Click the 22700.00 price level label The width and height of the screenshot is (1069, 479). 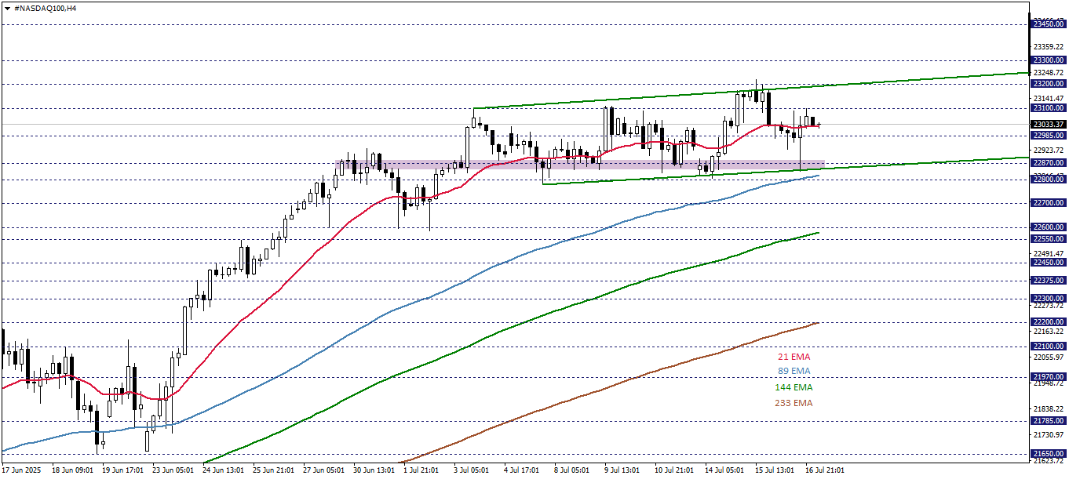pos(1049,203)
